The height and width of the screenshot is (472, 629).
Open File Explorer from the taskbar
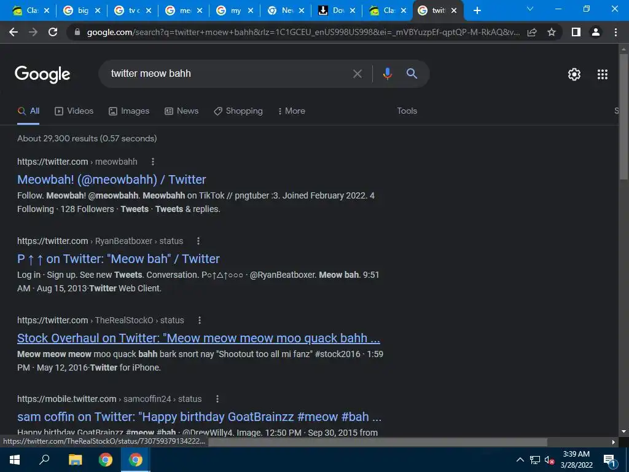click(x=75, y=460)
